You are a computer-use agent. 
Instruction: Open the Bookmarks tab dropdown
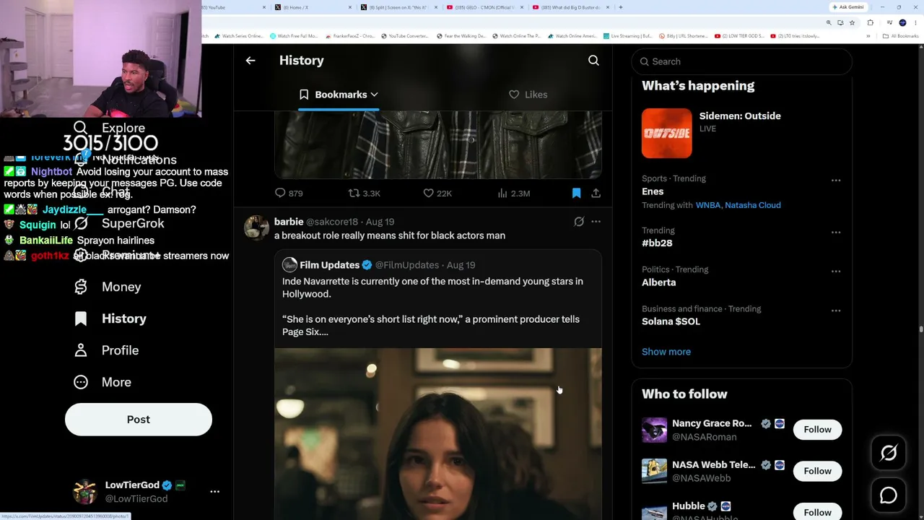coord(339,95)
